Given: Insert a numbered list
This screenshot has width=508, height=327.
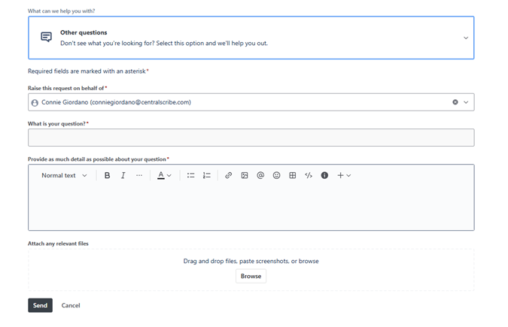Looking at the screenshot, I should [x=207, y=175].
